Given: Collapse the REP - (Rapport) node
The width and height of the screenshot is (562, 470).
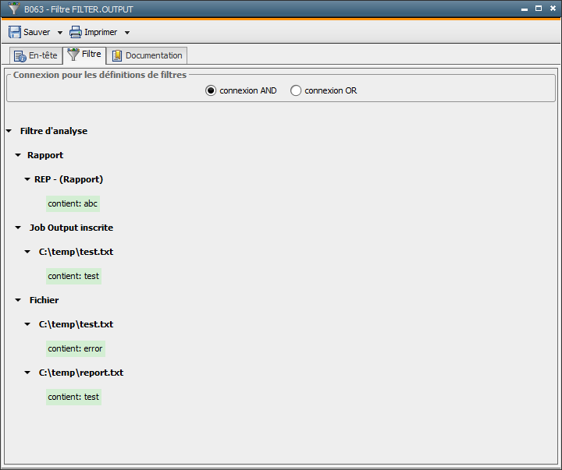Looking at the screenshot, I should 27,179.
